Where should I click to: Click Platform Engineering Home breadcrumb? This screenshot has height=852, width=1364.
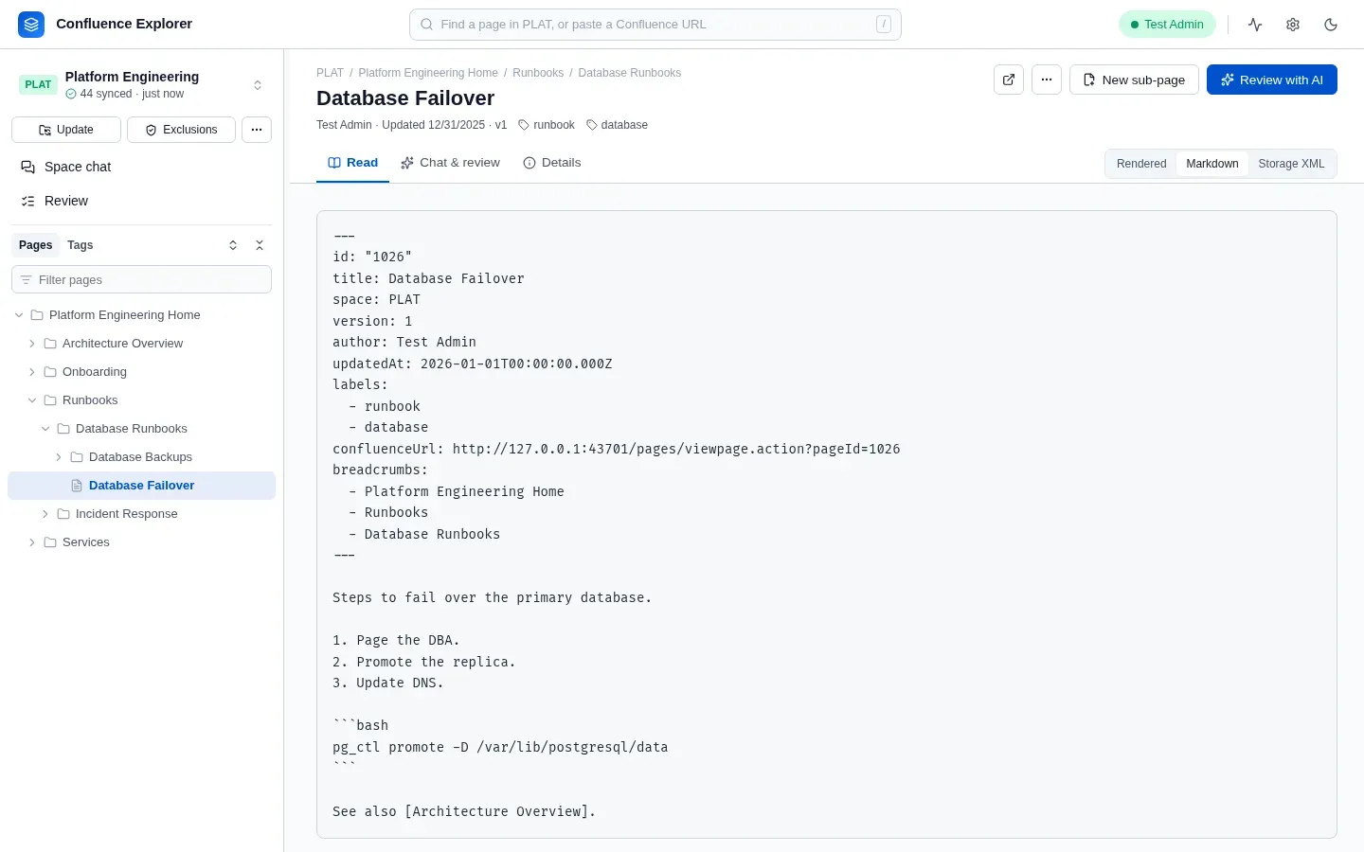point(428,73)
